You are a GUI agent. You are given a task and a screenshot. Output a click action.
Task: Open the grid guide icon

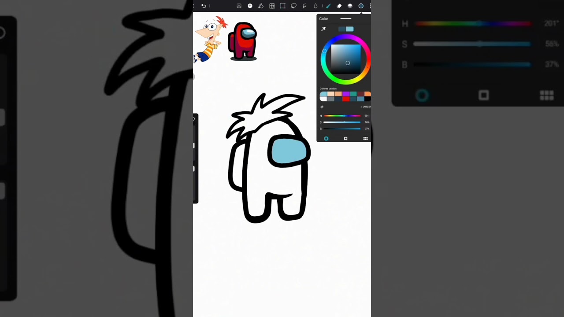pos(272,6)
